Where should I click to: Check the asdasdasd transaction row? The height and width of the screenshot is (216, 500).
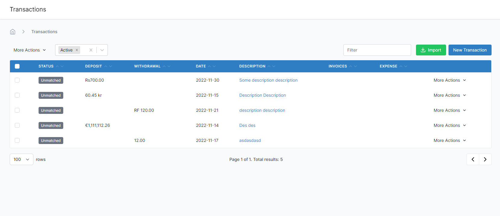17,140
